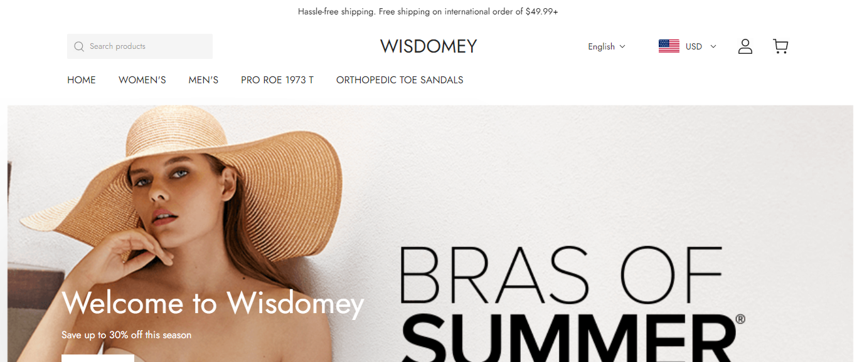
Task: Select the MEN'S menu item
Action: point(203,80)
